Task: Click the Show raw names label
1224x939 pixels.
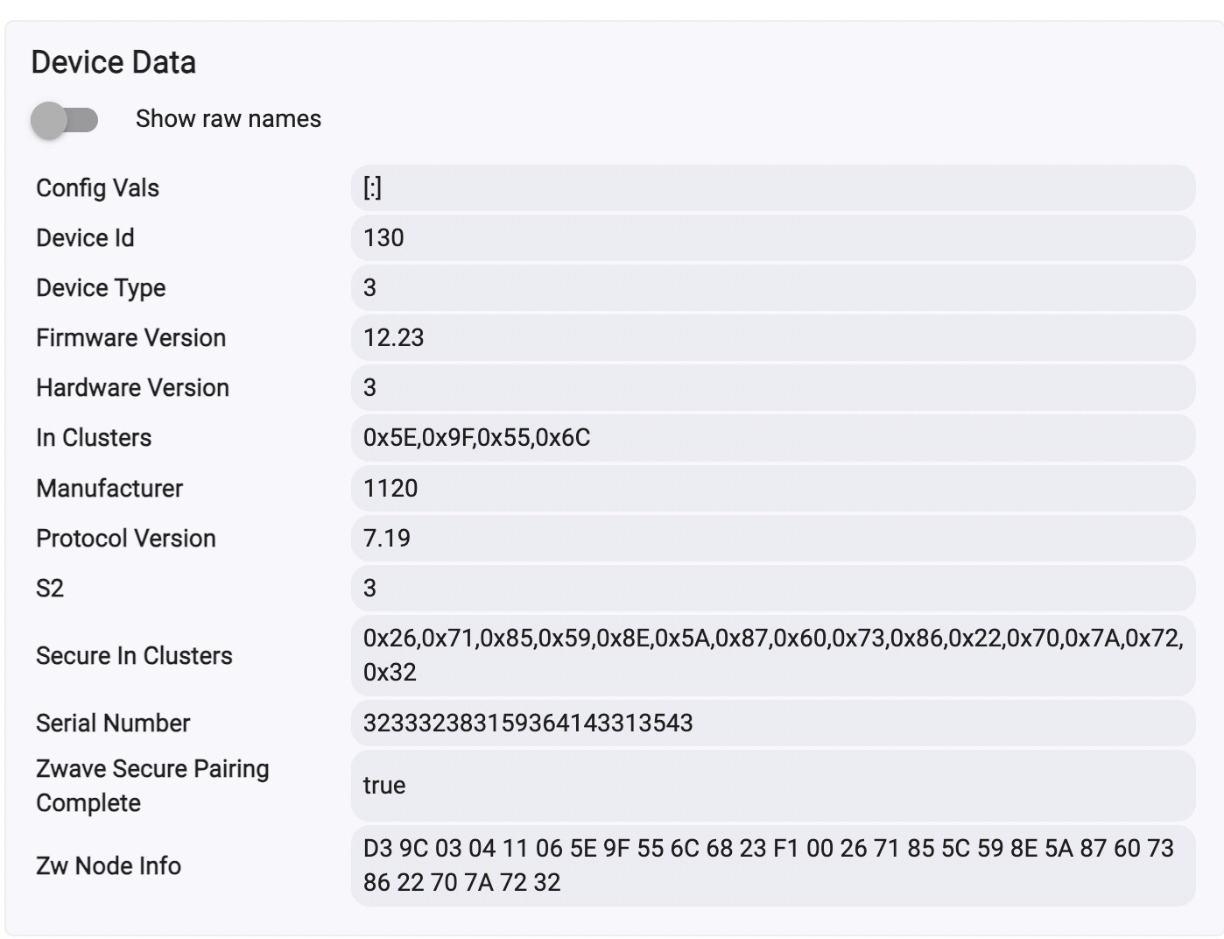Action: 229,119
